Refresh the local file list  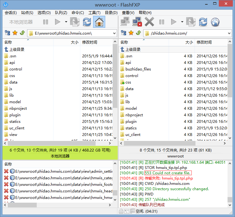point(87,22)
